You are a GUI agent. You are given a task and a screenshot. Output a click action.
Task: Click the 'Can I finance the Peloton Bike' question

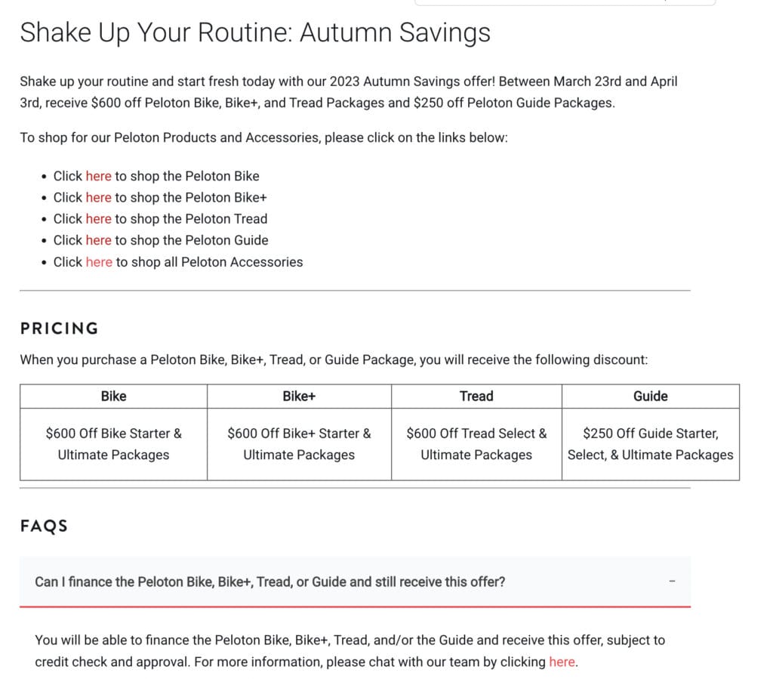pos(269,582)
